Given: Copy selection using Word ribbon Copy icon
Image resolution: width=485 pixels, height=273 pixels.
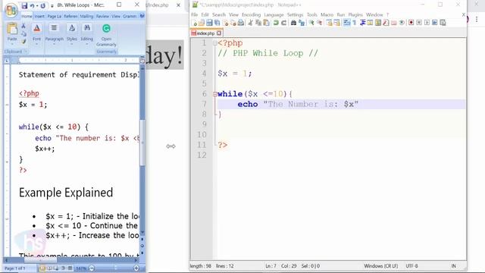Looking at the screenshot, I should click(23, 33).
